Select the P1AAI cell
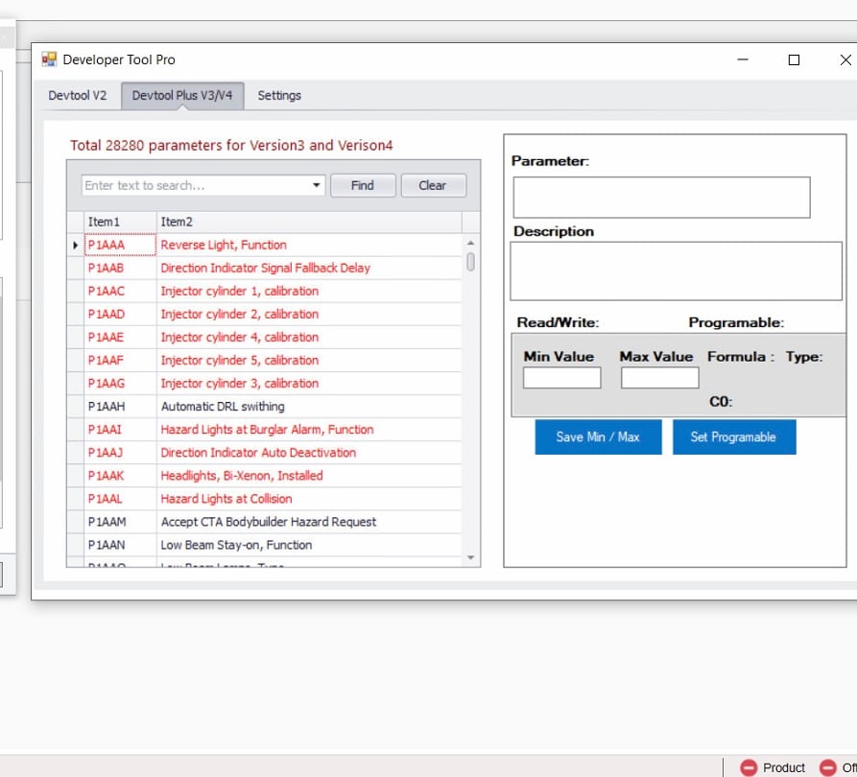Image resolution: width=857 pixels, height=777 pixels. pyautogui.click(x=120, y=430)
